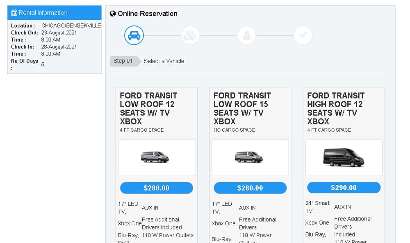The image size is (410, 243).
Task: Click the person step icon in progress bar
Action: tap(246, 36)
